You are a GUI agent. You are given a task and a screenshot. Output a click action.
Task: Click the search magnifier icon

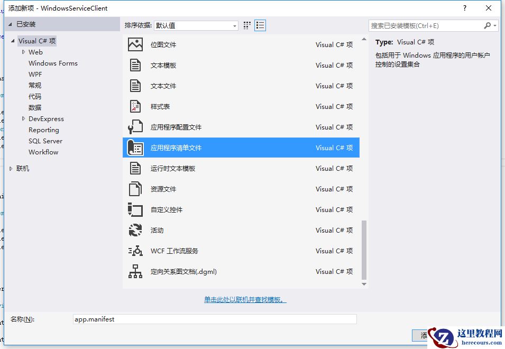click(x=488, y=25)
